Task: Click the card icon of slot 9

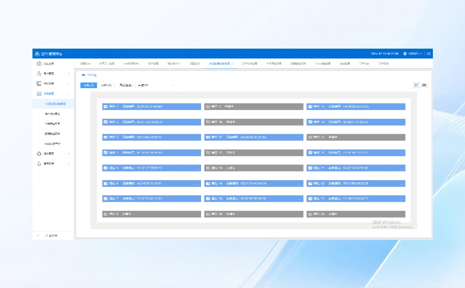Action: click(x=208, y=107)
